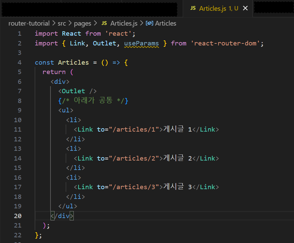Image resolution: width=294 pixels, height=243 pixels.
Task: Click the closing </div> tag on line 20
Action: pos(62,216)
